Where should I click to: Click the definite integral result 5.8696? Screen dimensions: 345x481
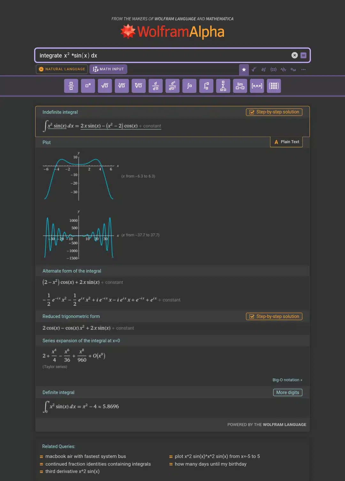(x=81, y=407)
